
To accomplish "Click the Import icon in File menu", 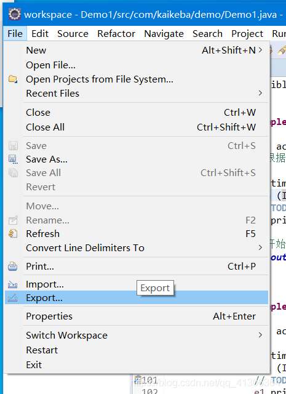I will 12,284.
